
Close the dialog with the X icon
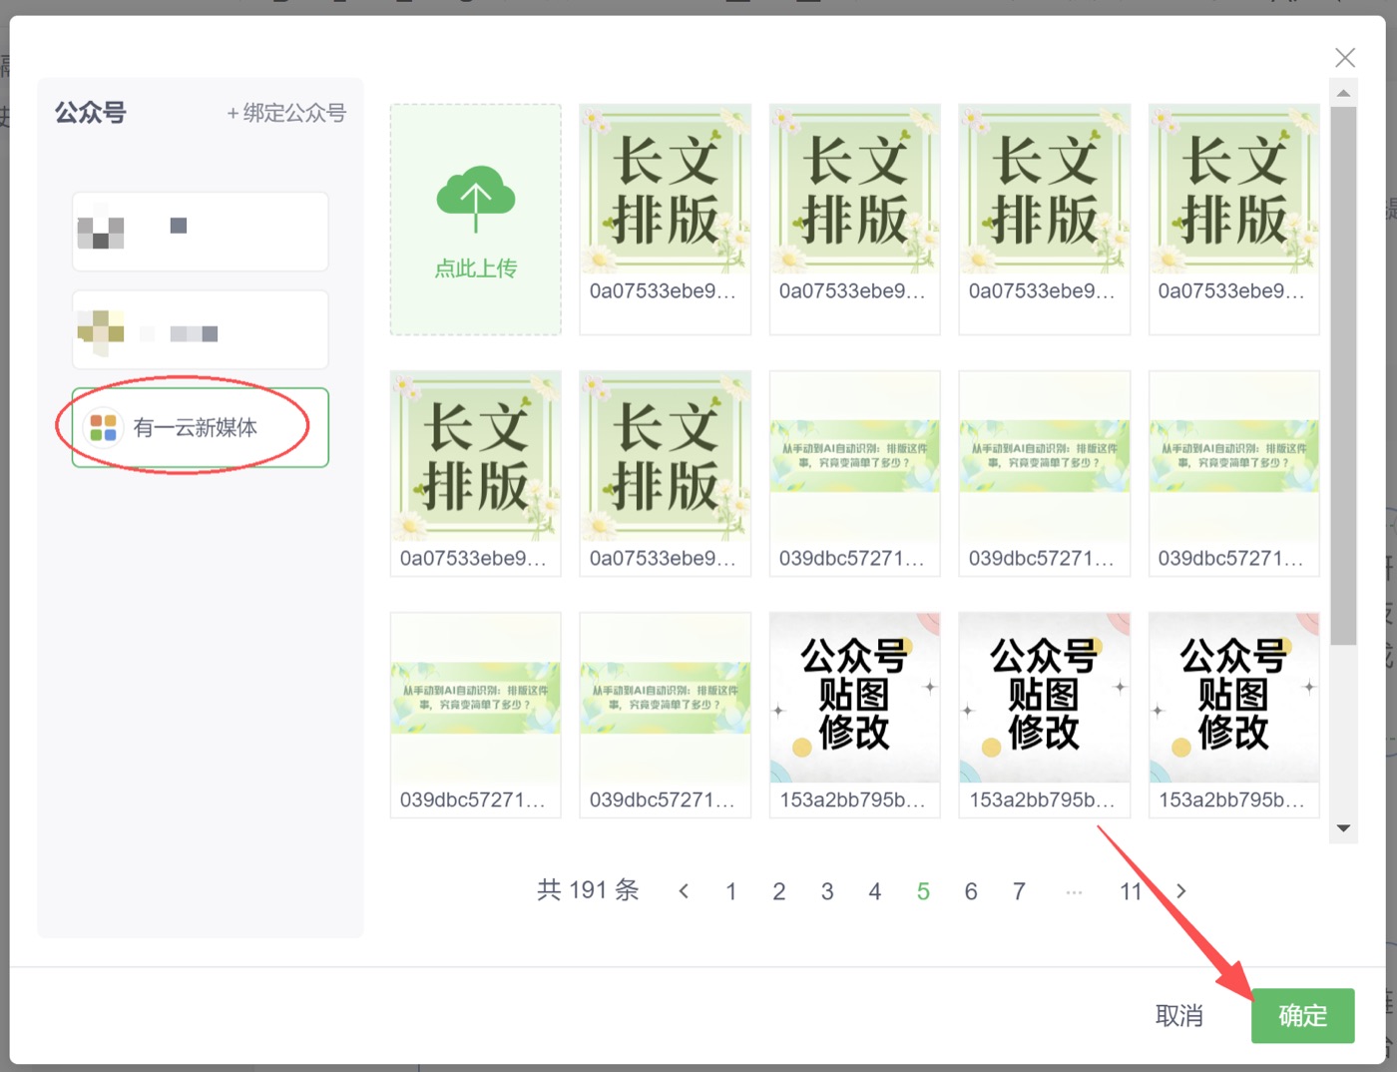click(x=1345, y=58)
